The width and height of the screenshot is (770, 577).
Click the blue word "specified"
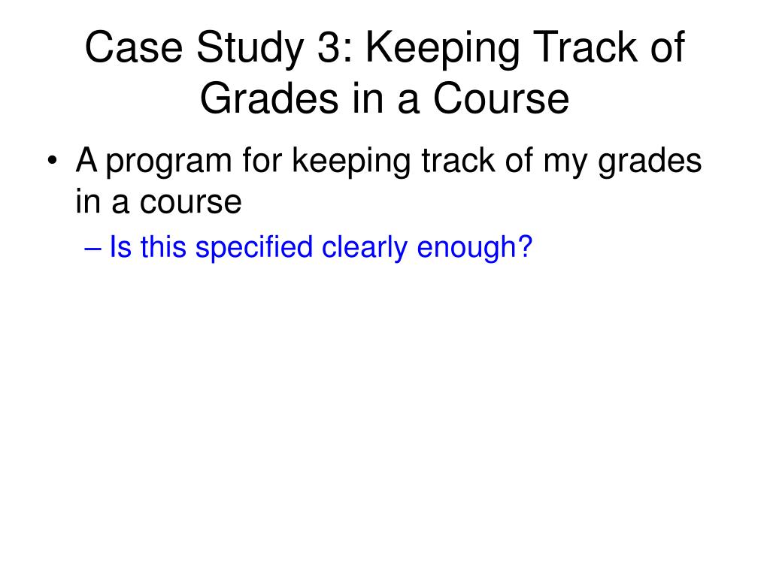click(254, 249)
